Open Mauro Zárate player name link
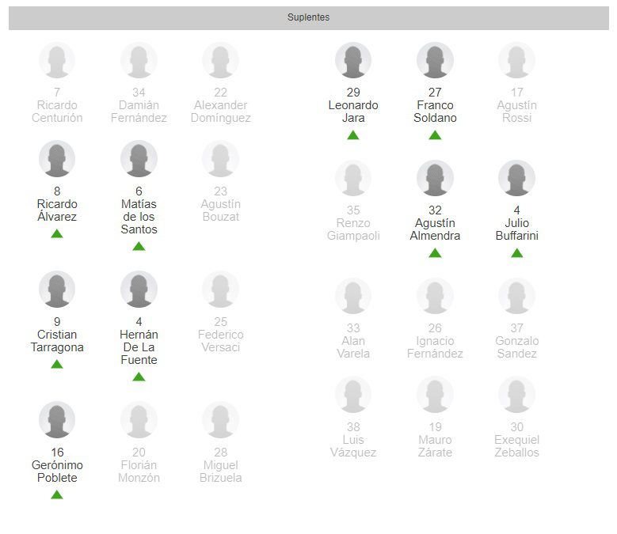 pos(435,446)
